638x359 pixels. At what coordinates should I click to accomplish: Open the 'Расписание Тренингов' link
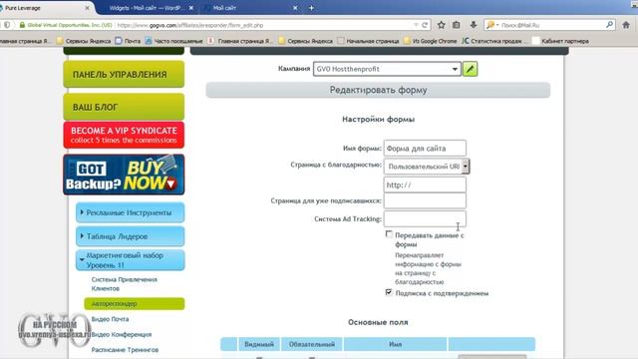pyautogui.click(x=125, y=350)
